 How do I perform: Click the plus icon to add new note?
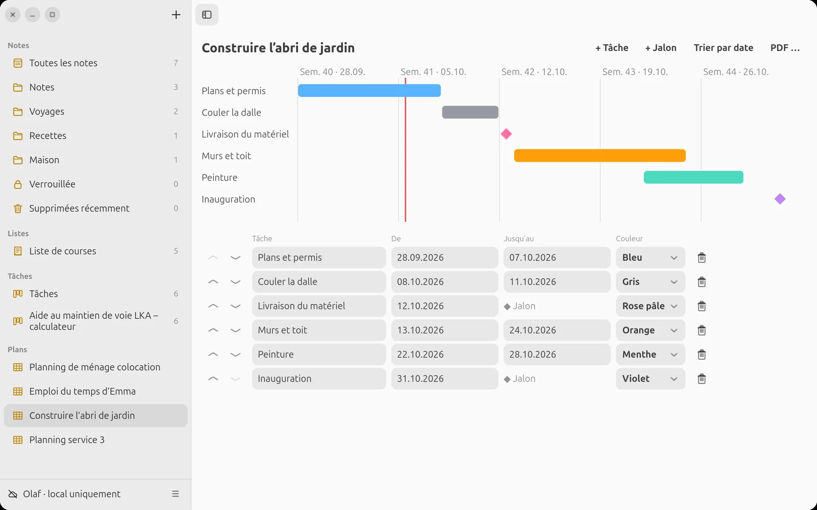pyautogui.click(x=176, y=15)
